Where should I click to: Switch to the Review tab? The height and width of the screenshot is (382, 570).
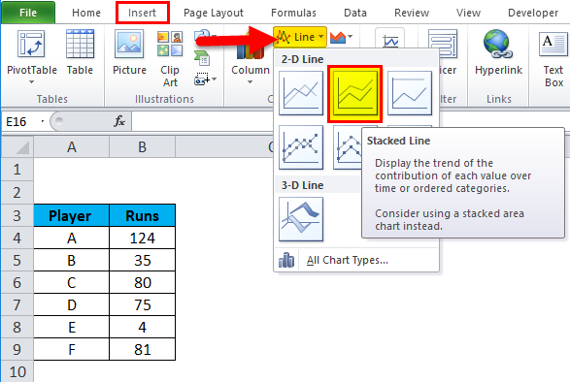point(412,13)
